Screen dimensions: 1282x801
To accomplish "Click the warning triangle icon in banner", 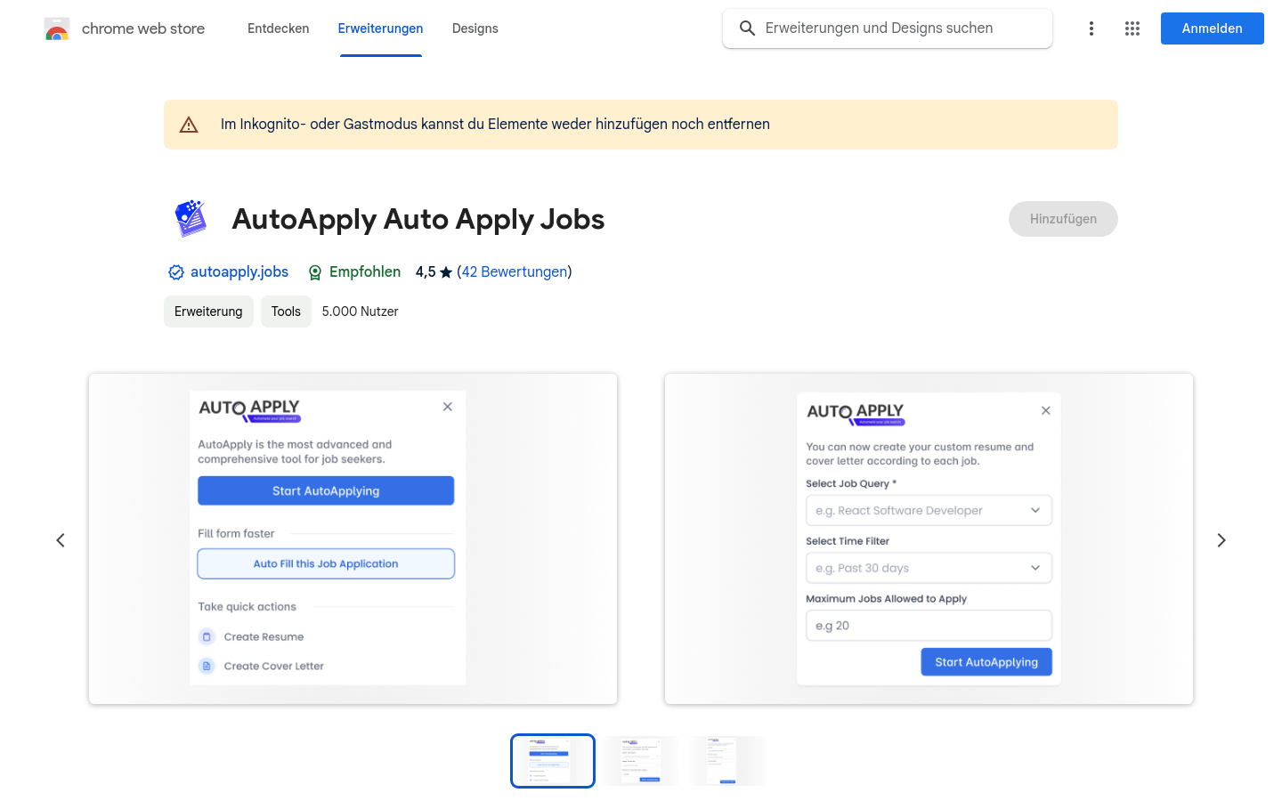I will pos(189,125).
